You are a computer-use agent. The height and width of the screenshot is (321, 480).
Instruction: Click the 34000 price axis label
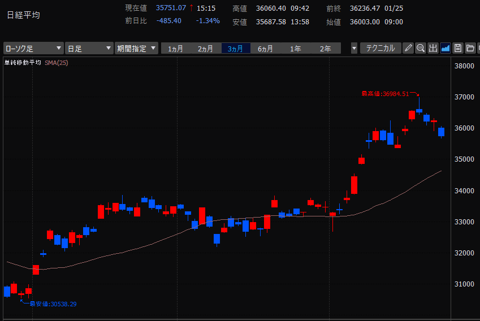pyautogui.click(x=464, y=190)
